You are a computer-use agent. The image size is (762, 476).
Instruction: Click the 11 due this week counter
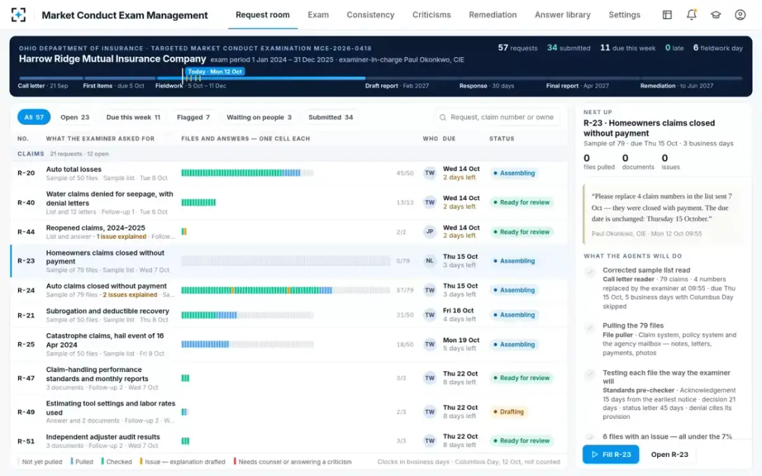(x=628, y=48)
